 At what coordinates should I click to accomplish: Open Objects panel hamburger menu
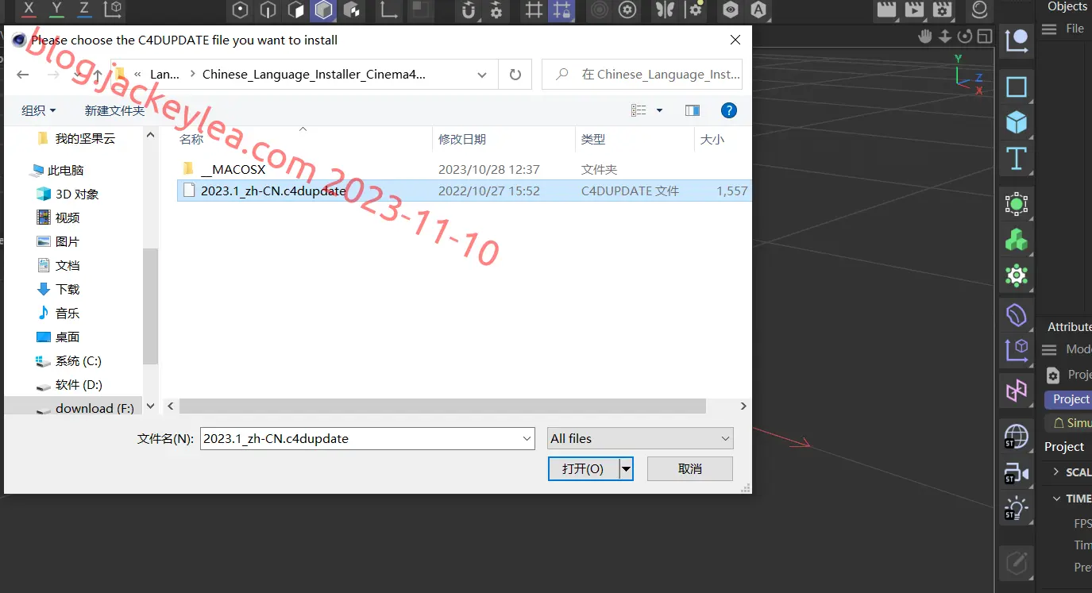point(1049,29)
